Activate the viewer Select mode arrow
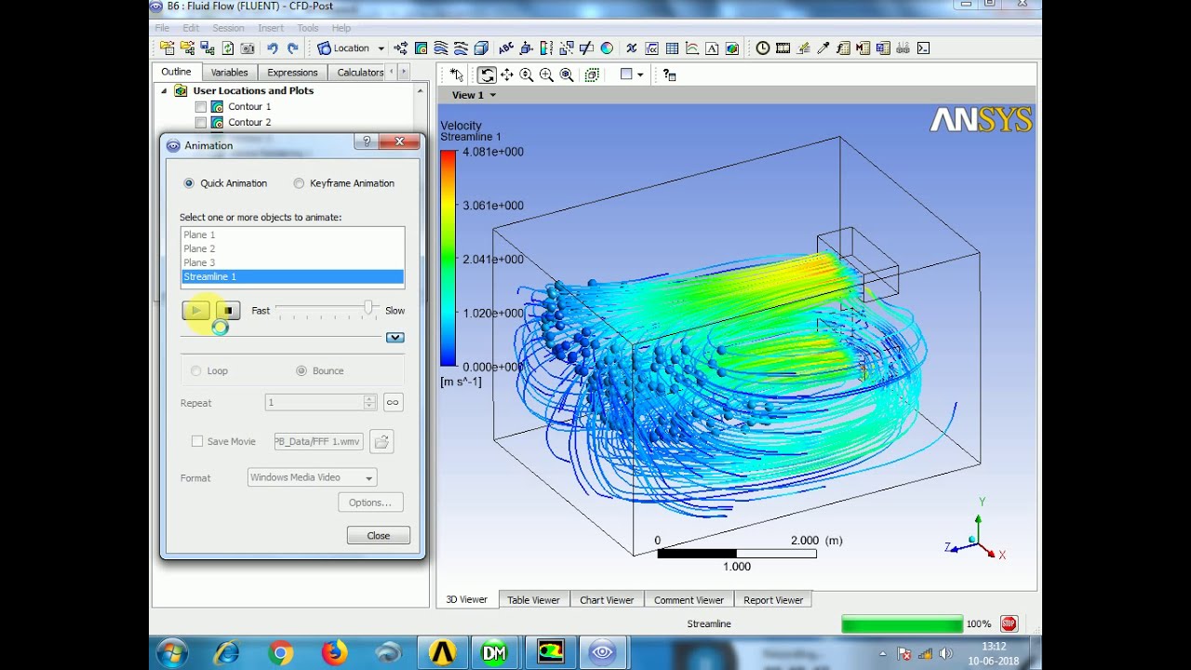The image size is (1191, 670). click(x=456, y=74)
